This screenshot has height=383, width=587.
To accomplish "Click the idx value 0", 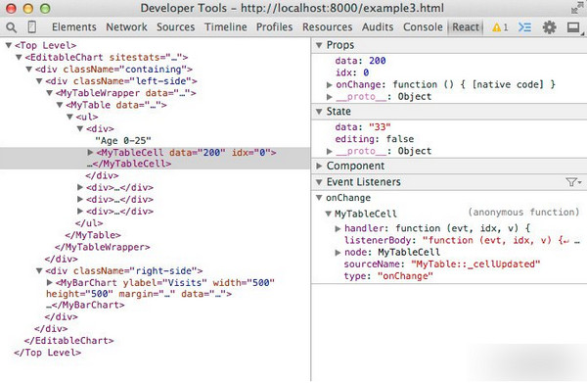I will tap(366, 72).
